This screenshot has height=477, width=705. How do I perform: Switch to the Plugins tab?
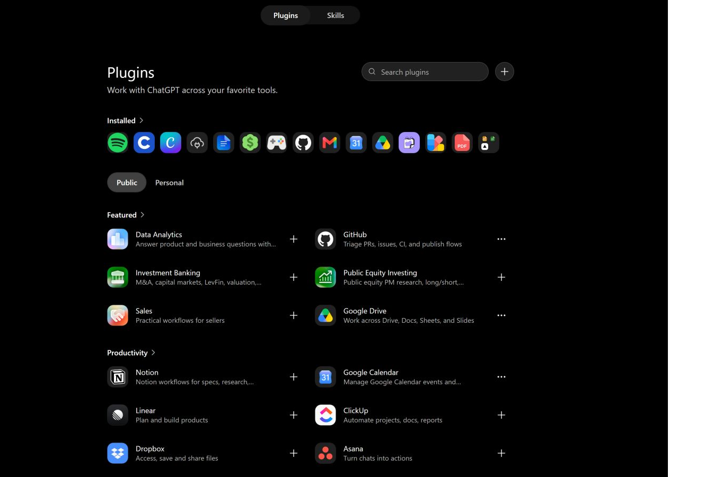pyautogui.click(x=286, y=15)
